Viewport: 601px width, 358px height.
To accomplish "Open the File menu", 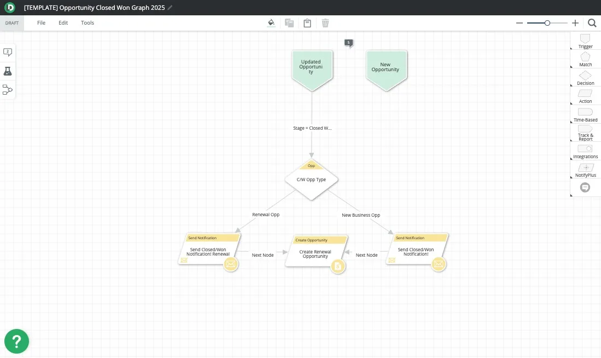I will [x=42, y=23].
